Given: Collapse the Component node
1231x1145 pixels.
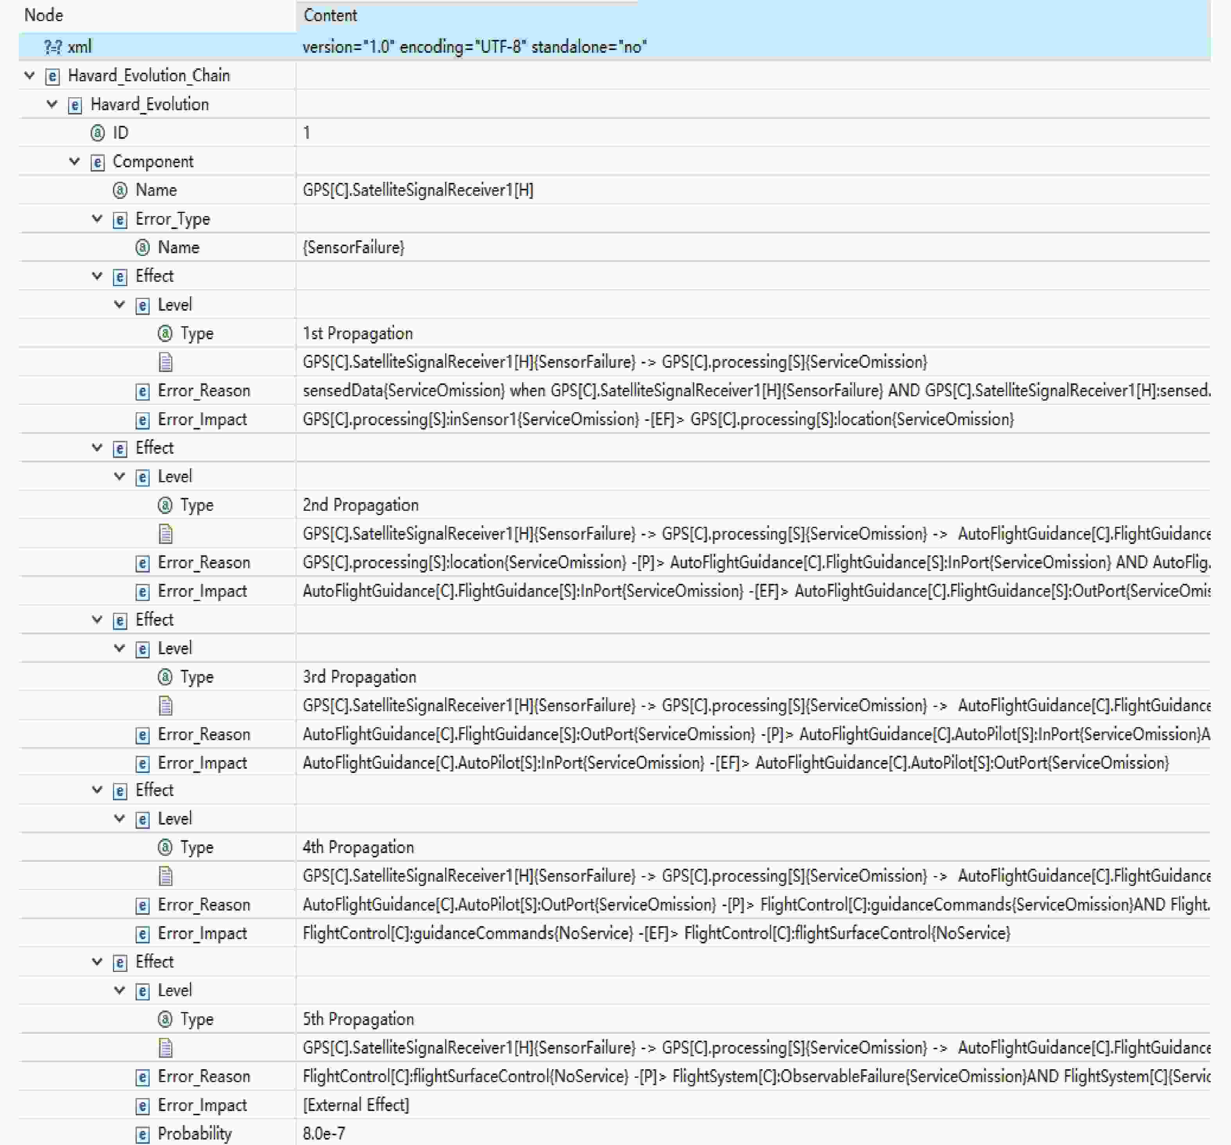Looking at the screenshot, I should 74,162.
